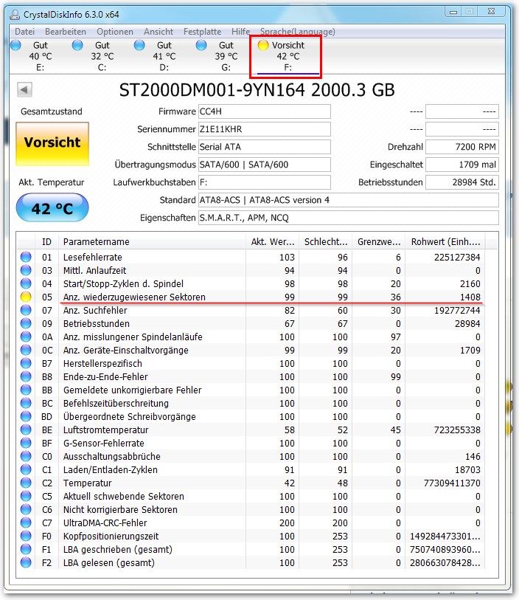This screenshot has height=600, width=519.
Task: Select raw value 1408 in row 05
Action: pos(470,297)
